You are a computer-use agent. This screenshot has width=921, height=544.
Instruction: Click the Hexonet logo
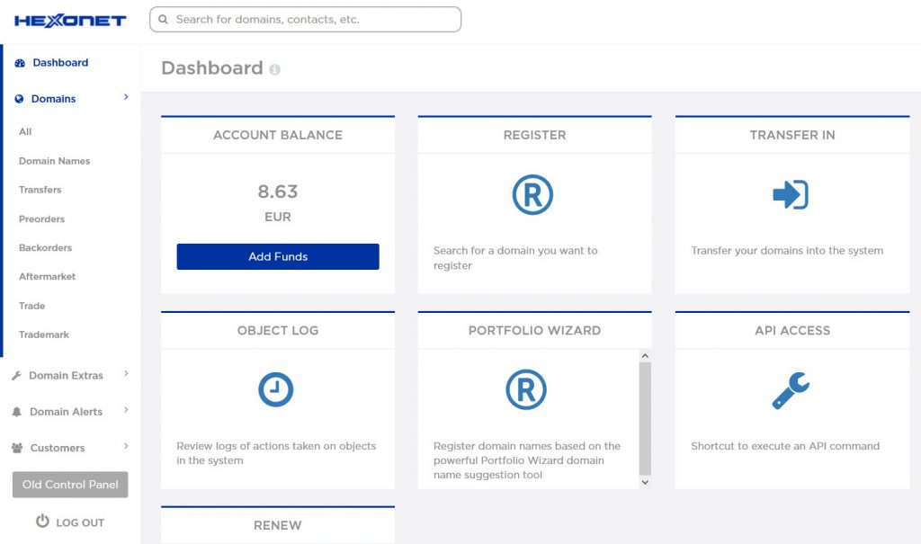coord(70,21)
